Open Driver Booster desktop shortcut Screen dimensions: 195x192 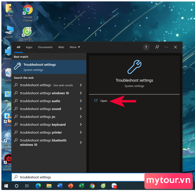point(8,162)
